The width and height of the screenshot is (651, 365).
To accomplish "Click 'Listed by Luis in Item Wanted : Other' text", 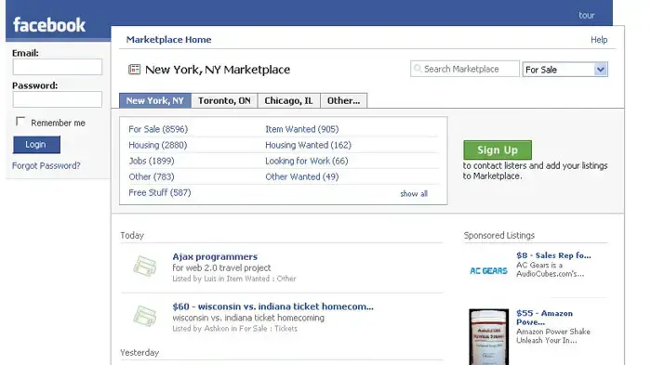I will coord(234,279).
